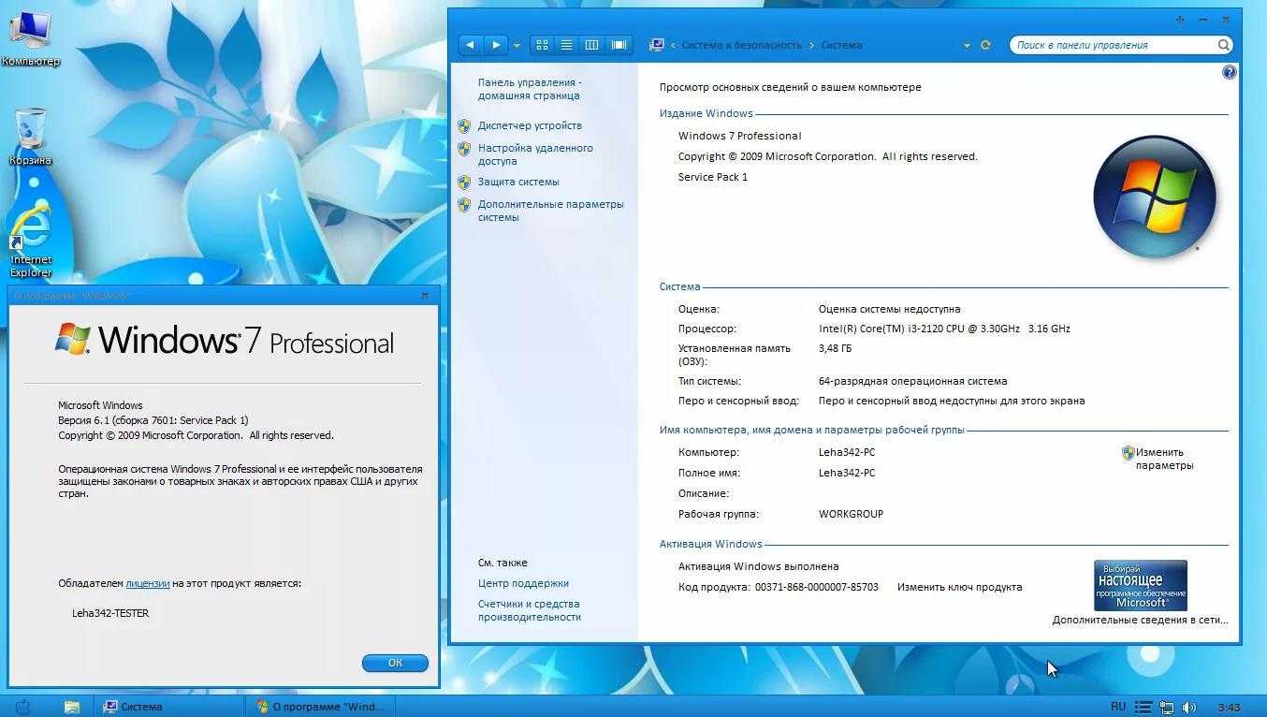Go forward in the System window
The height and width of the screenshot is (717, 1267).
pos(496,45)
